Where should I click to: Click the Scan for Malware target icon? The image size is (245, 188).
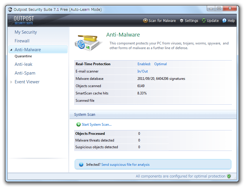pos(145,21)
